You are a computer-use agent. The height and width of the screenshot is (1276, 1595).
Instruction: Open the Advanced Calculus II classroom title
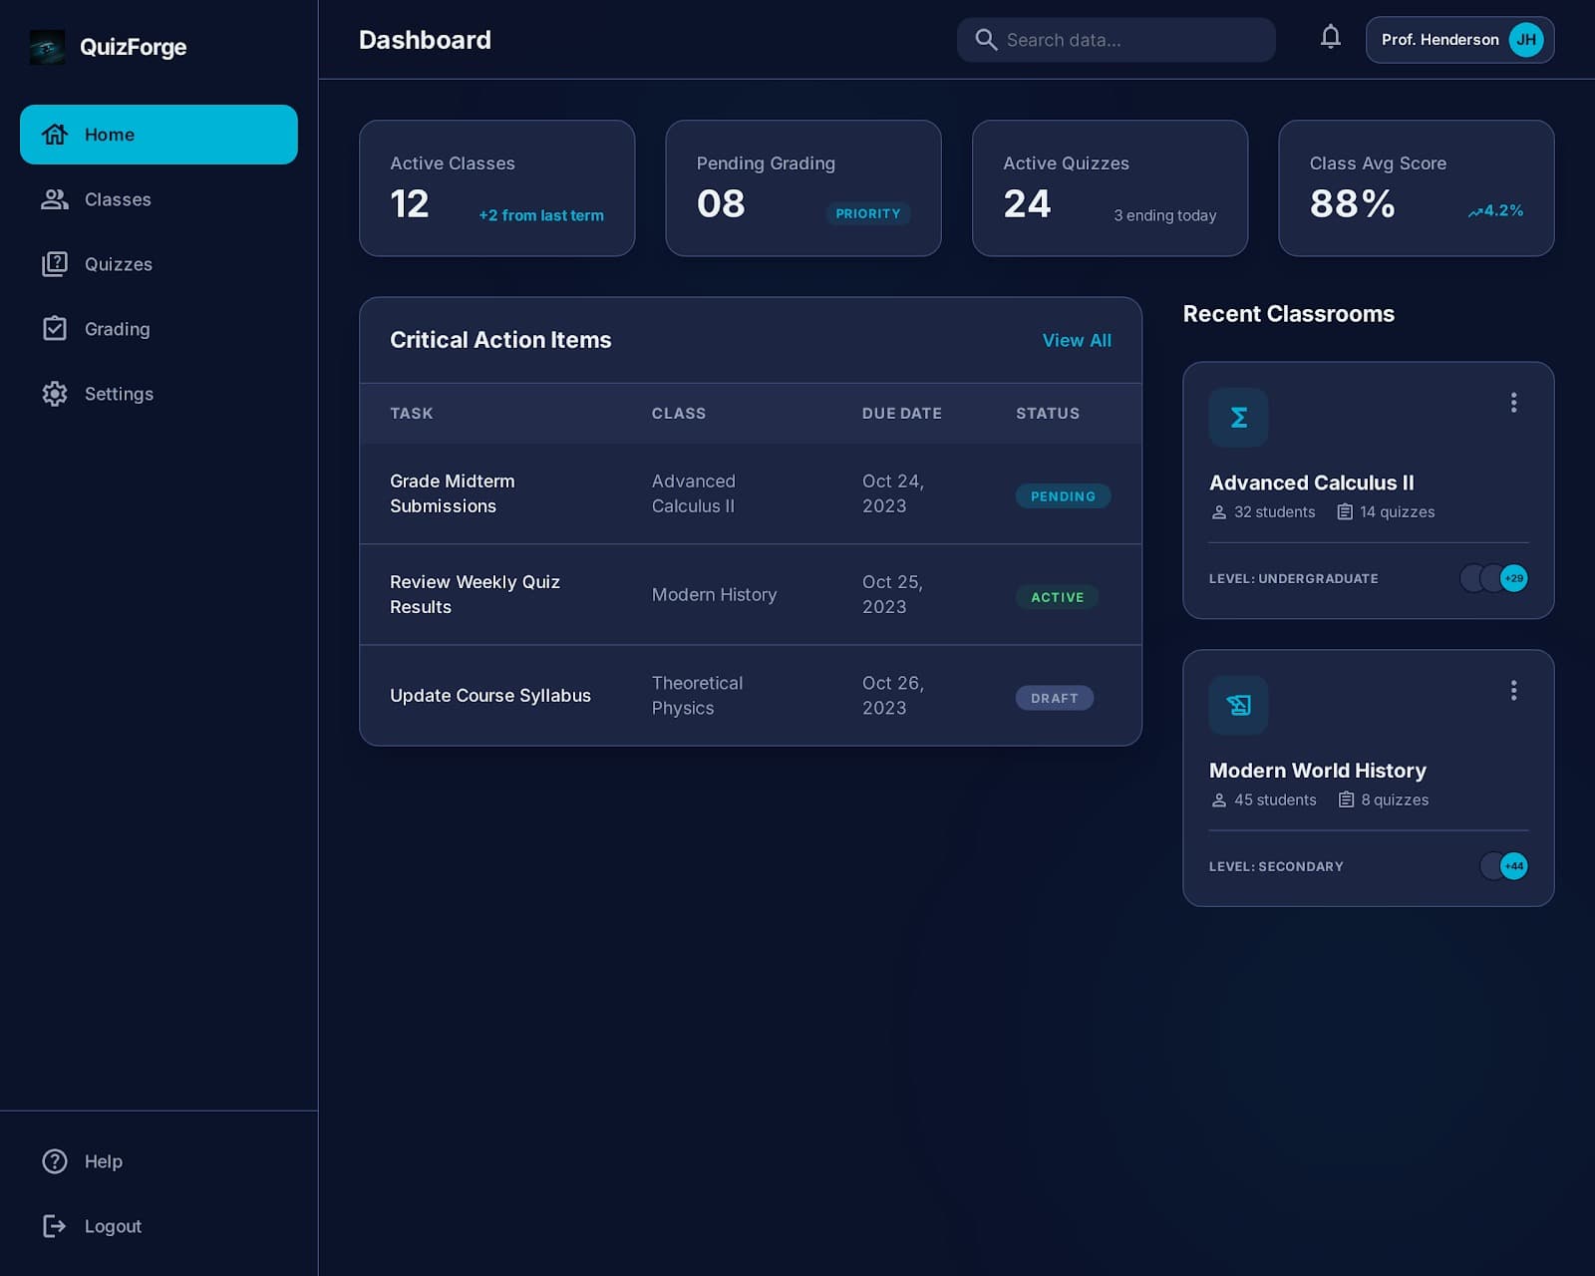point(1312,482)
